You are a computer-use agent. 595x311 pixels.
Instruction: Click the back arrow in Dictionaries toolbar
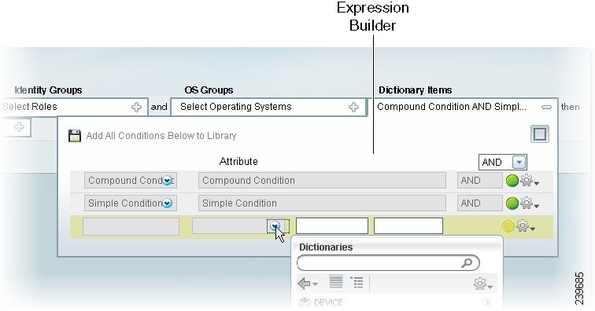pos(308,284)
